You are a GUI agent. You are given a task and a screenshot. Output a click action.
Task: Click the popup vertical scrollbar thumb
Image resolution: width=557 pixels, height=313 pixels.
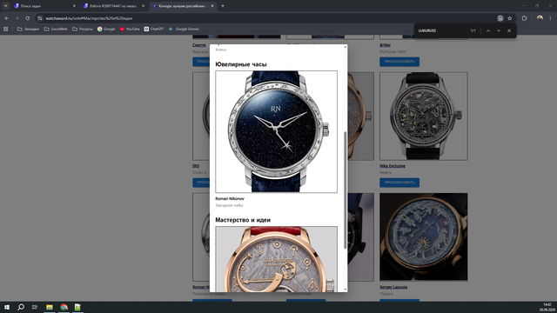click(x=345, y=190)
